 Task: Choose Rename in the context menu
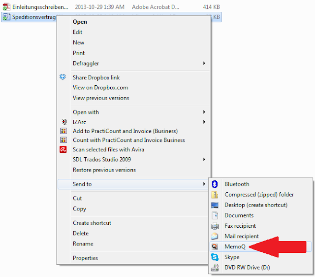click(x=83, y=244)
